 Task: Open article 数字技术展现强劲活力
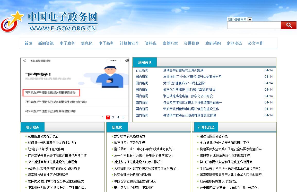point(129,136)
